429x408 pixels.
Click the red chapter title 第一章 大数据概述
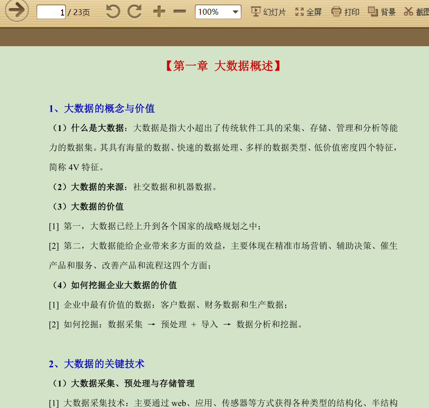pyautogui.click(x=223, y=66)
